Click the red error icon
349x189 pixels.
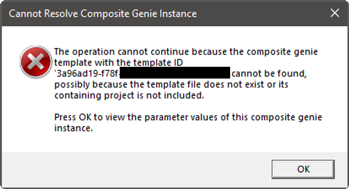point(35,62)
